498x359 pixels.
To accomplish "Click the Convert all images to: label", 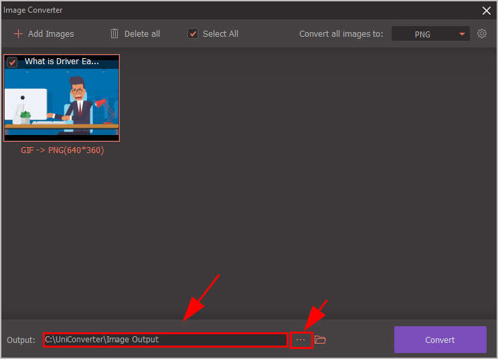I will pos(341,34).
